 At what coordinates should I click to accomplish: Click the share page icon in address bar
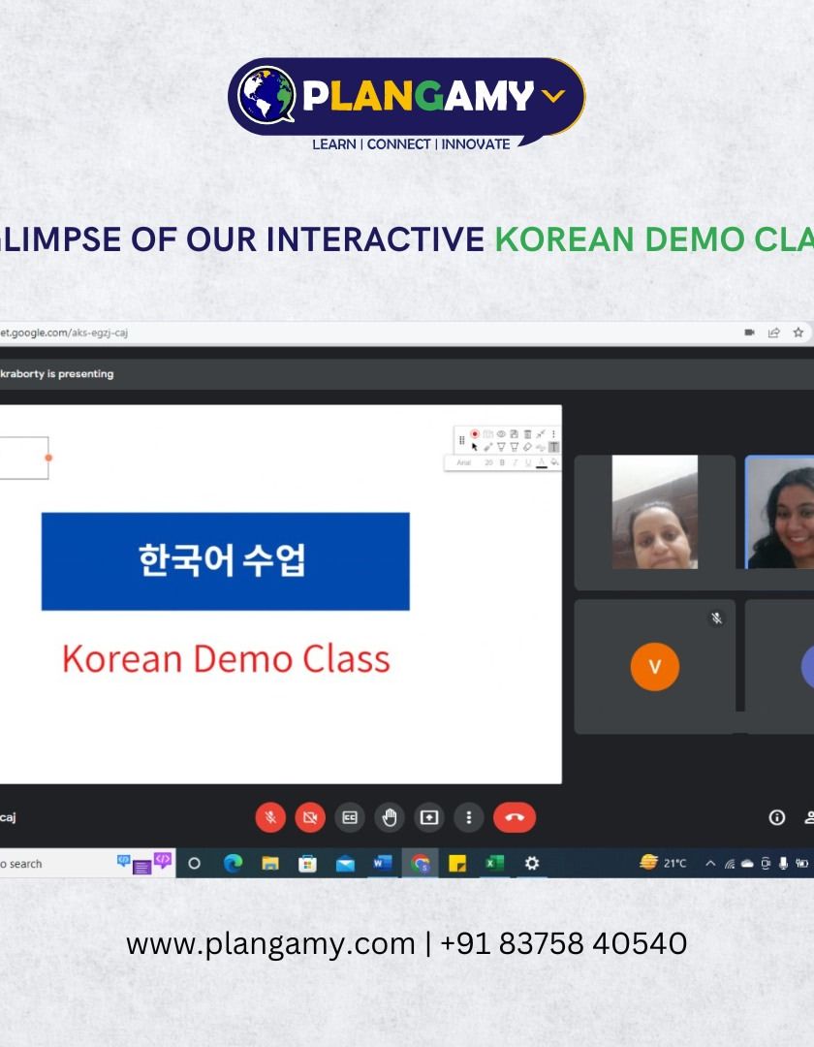pos(774,333)
